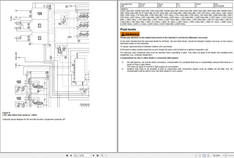Screen dimensions: 234x158
Task: Click the next view icon in the bottom bar
Action: click(106, 155)
